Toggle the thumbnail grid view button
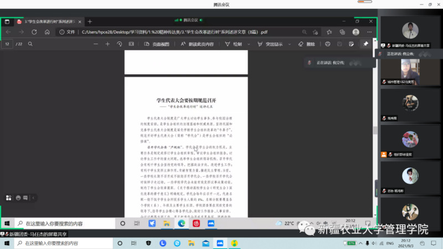The width and height of the screenshot is (443, 249). tap(9, 197)
